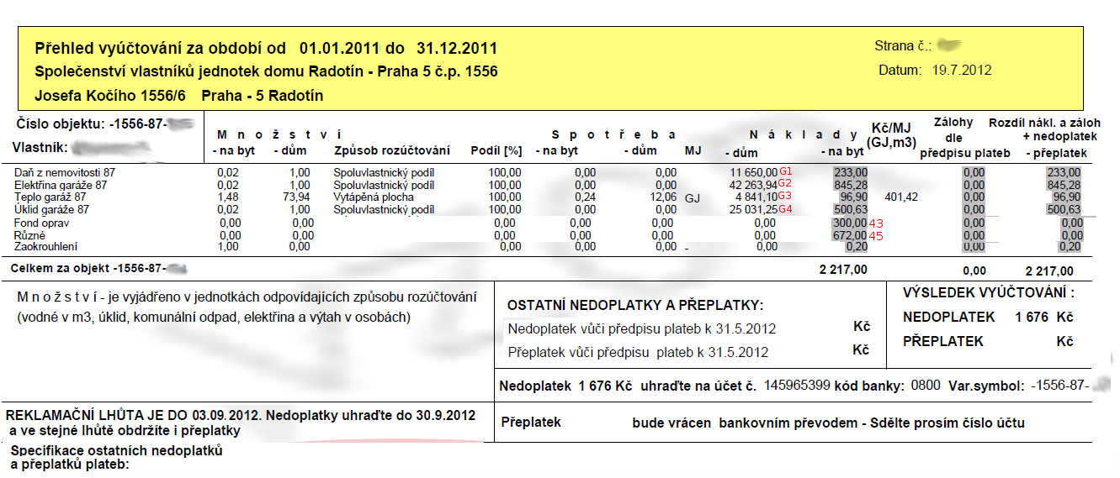Click the 'Úklid garáže 87' row label

[x=52, y=209]
